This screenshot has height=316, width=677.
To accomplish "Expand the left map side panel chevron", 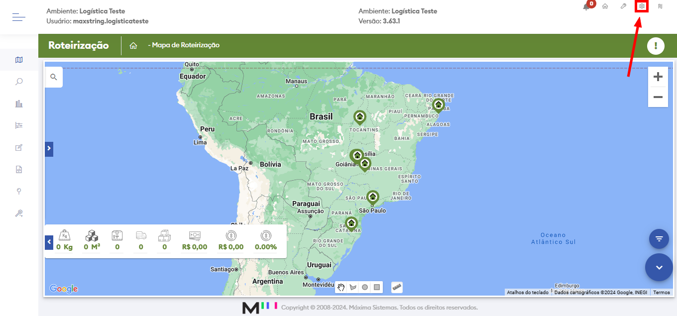I will [x=48, y=149].
